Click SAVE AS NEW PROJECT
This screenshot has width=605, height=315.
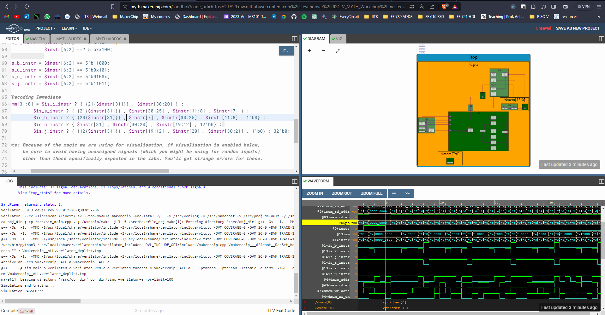pyautogui.click(x=578, y=28)
